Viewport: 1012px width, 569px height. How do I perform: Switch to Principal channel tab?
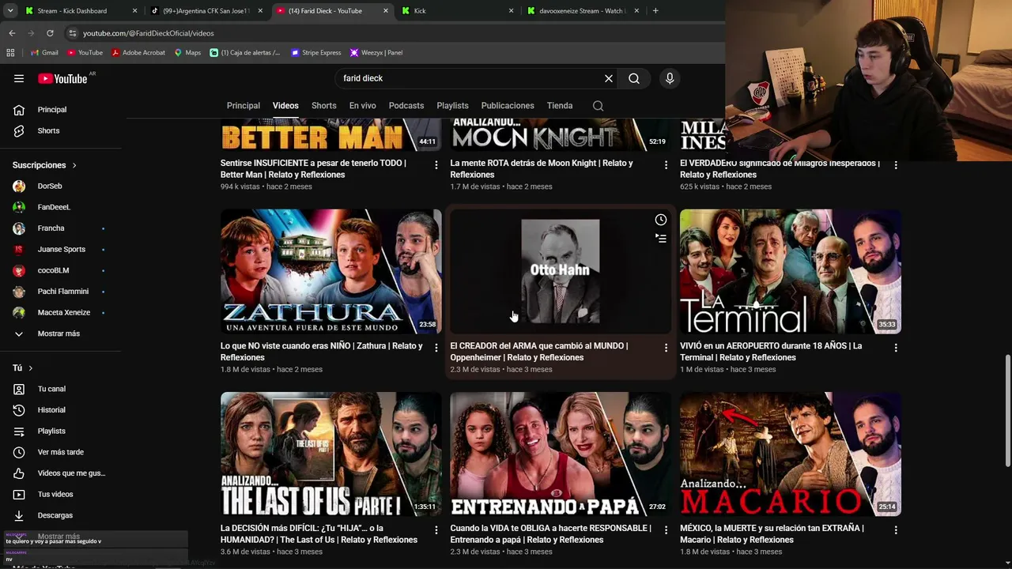[x=244, y=106]
